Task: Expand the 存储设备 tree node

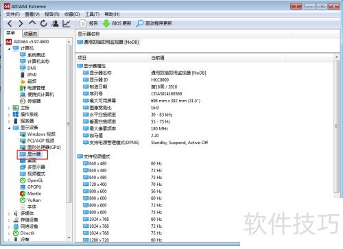Action: (x=9, y=220)
